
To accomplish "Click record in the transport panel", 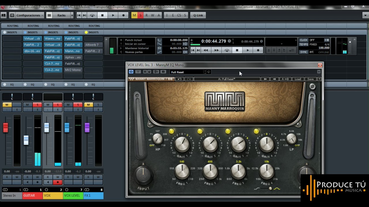I will point(258,50).
